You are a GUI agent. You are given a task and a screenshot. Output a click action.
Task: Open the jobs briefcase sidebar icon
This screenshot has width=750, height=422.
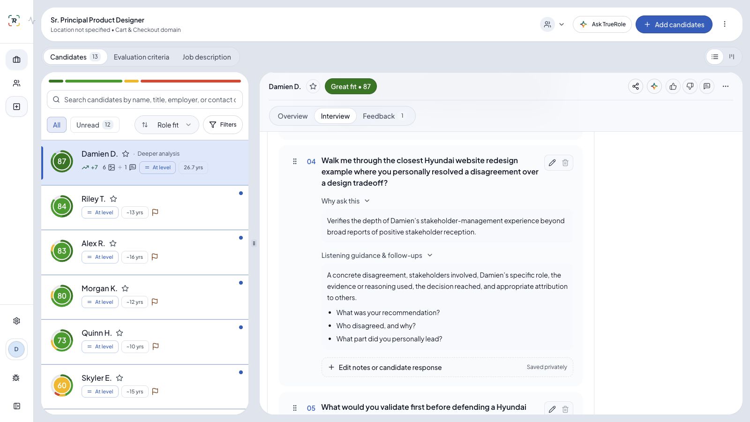click(x=16, y=60)
